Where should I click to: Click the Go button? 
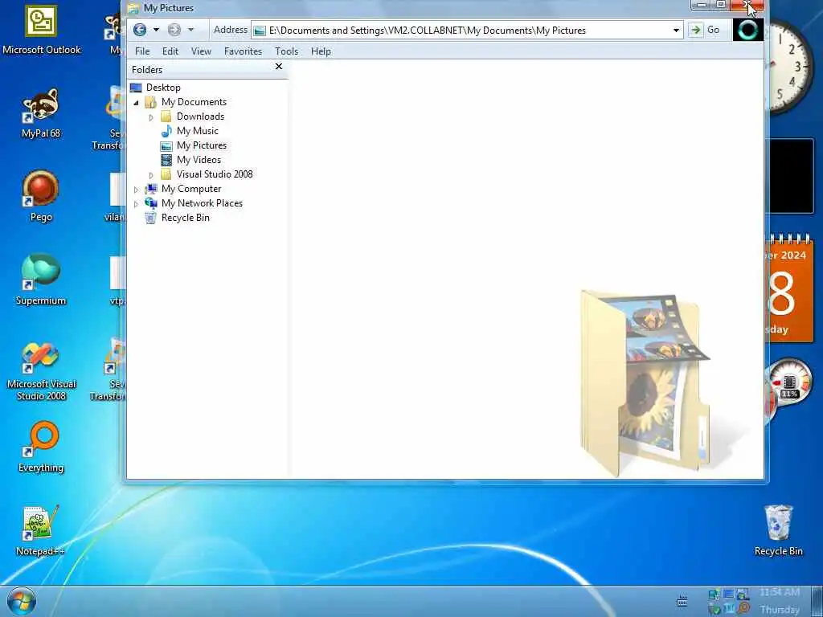tap(706, 30)
